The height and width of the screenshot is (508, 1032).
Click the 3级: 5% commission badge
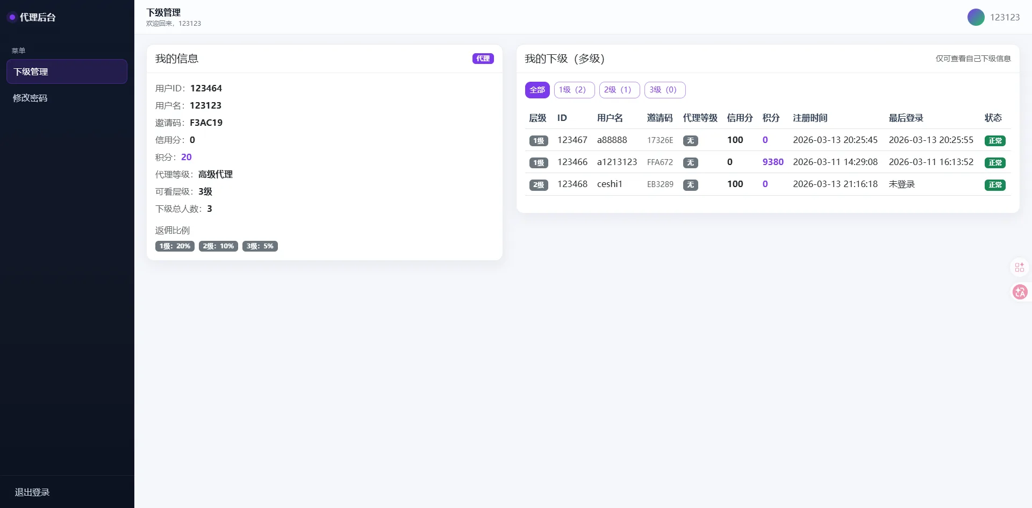pyautogui.click(x=260, y=246)
